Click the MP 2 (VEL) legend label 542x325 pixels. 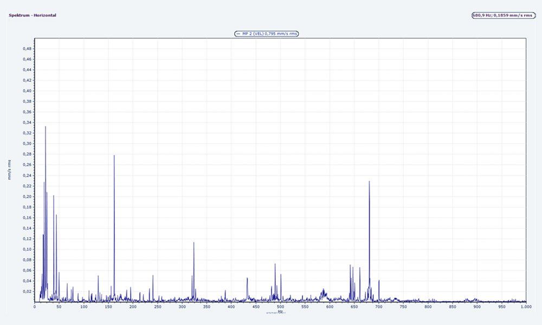click(269, 34)
